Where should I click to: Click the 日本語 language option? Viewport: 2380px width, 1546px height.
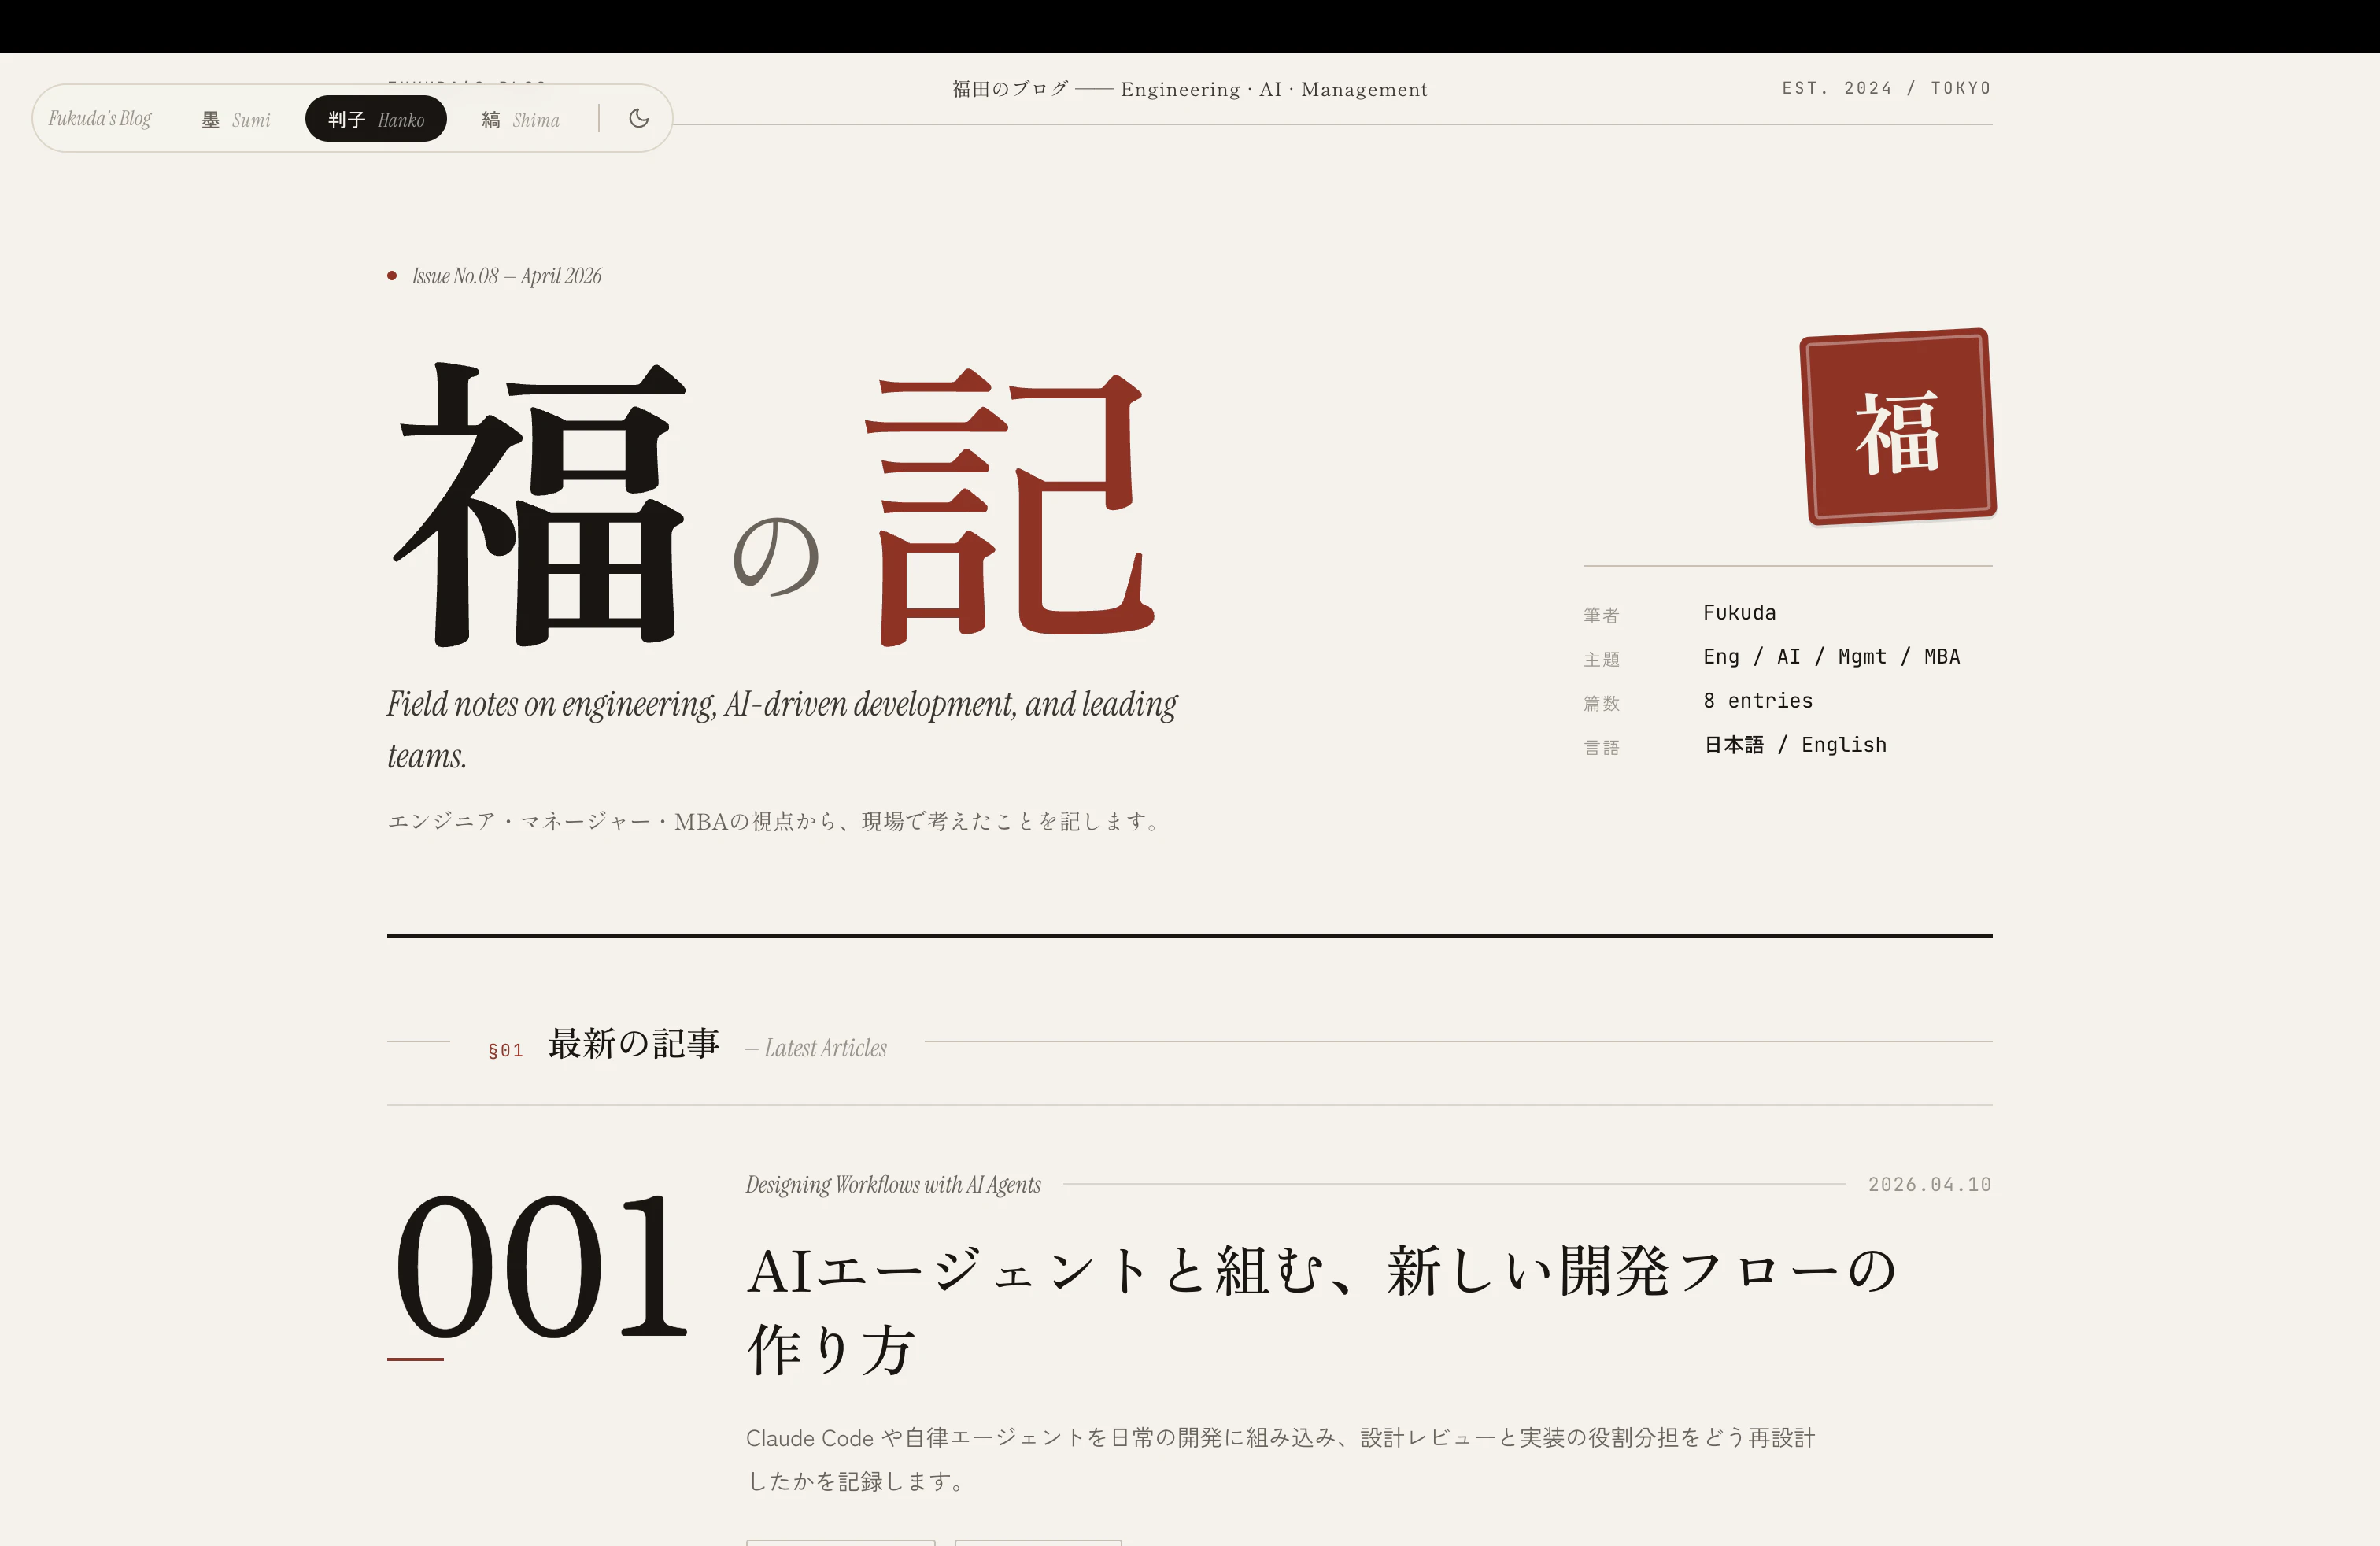[1732, 744]
